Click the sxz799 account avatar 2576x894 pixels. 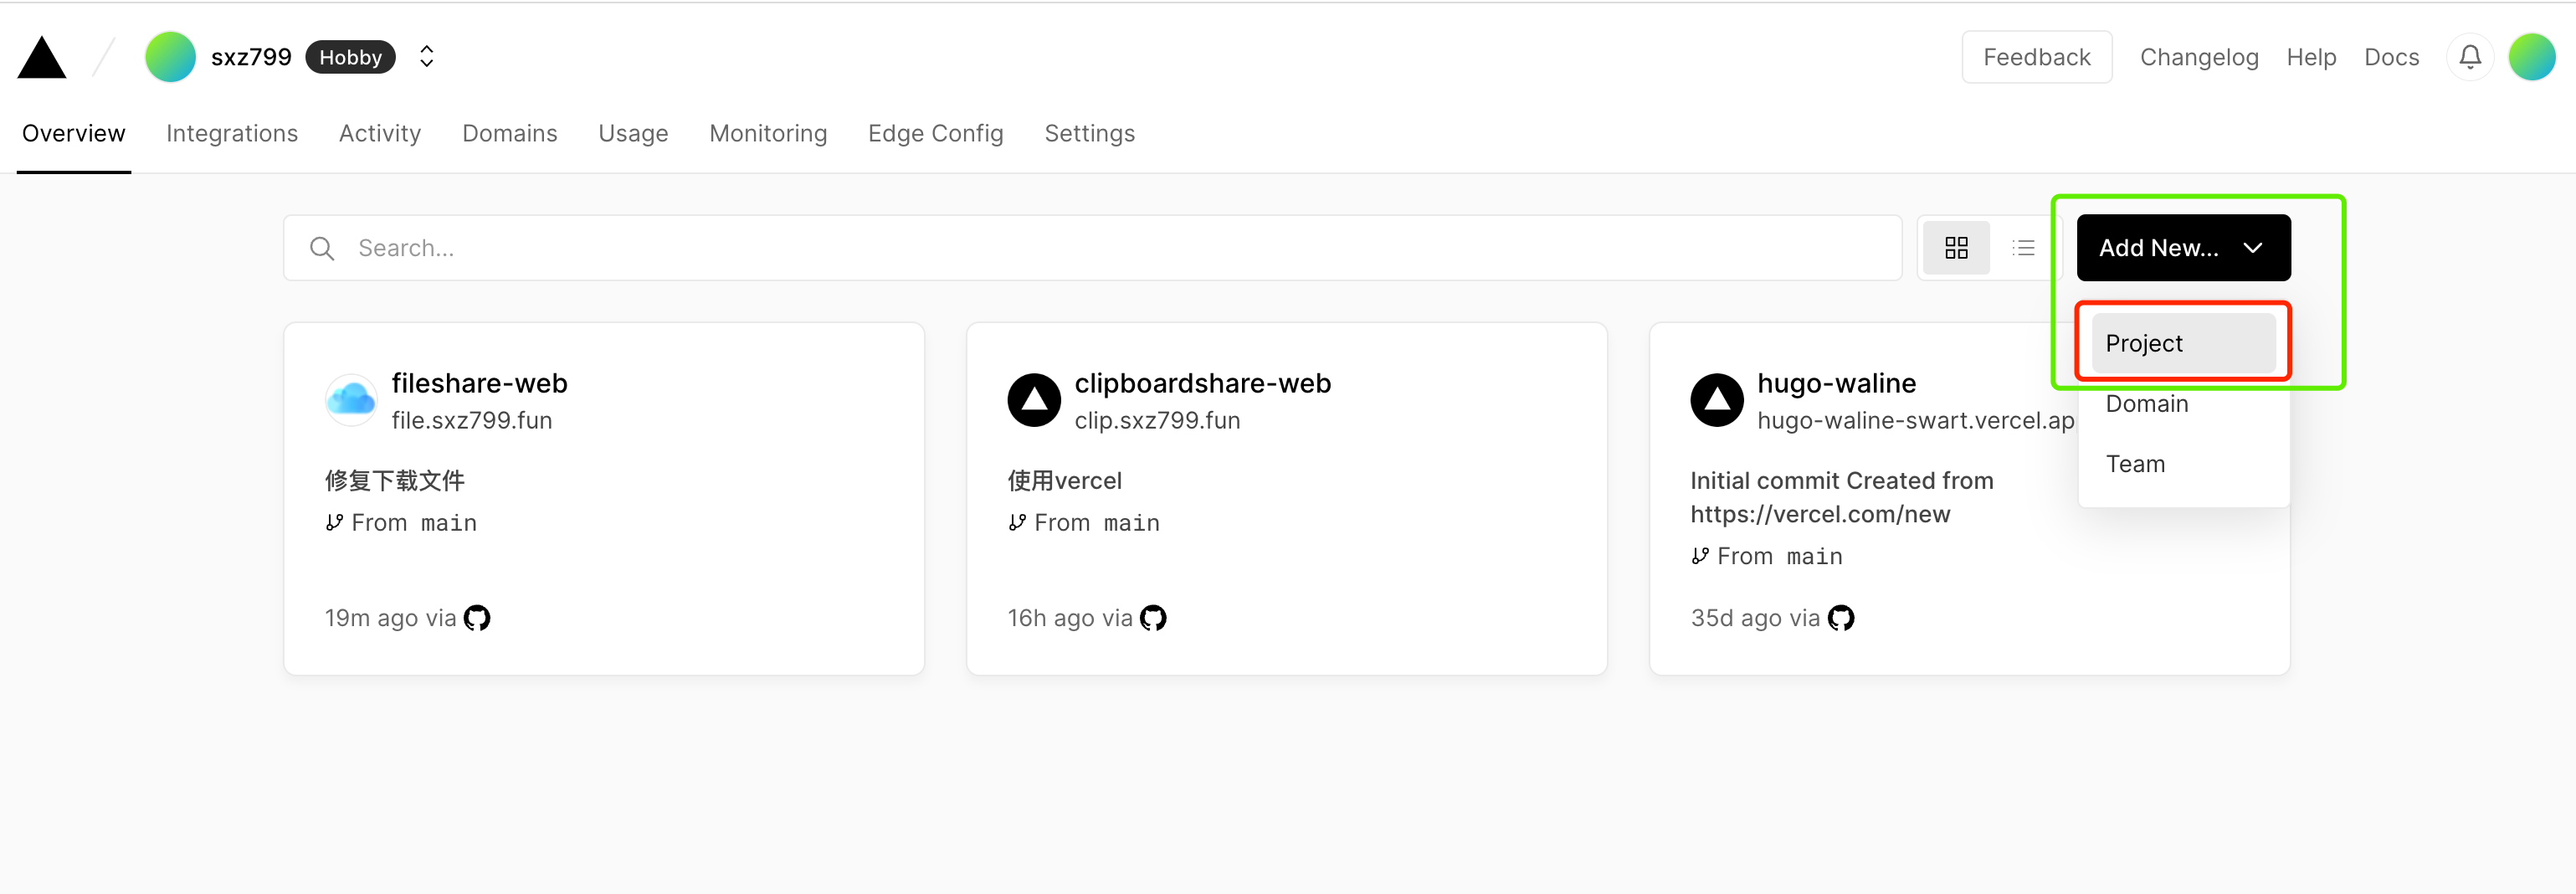pyautogui.click(x=170, y=57)
